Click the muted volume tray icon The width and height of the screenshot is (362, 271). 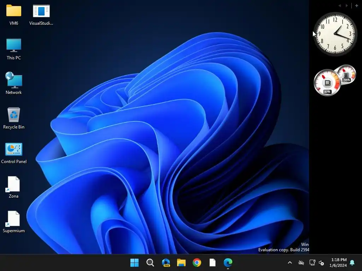pyautogui.click(x=321, y=263)
